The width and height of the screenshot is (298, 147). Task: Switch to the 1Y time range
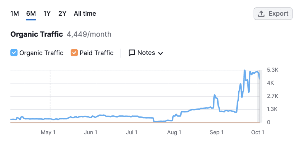click(47, 14)
